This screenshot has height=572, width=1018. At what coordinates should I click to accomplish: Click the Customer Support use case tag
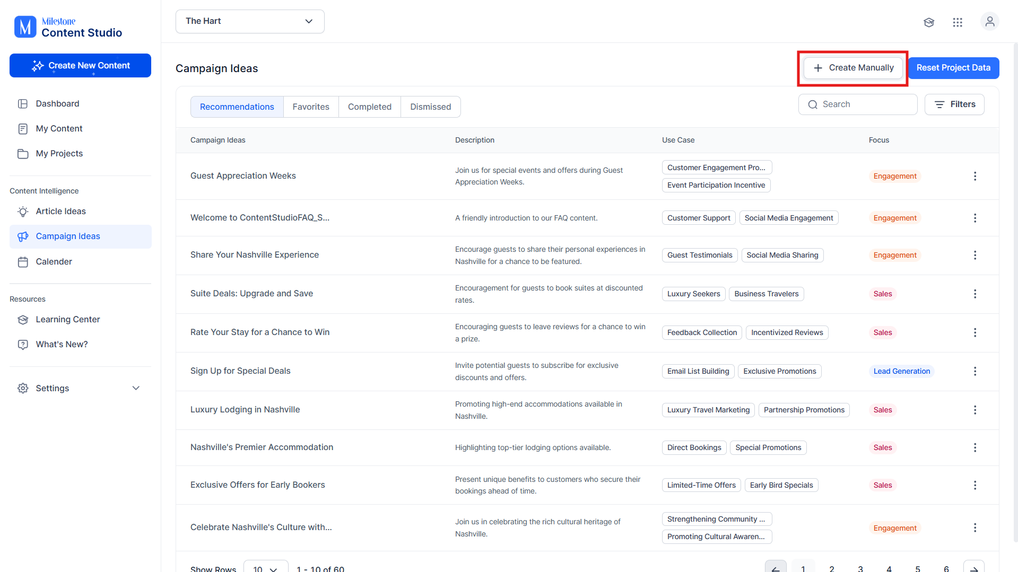pyautogui.click(x=699, y=218)
